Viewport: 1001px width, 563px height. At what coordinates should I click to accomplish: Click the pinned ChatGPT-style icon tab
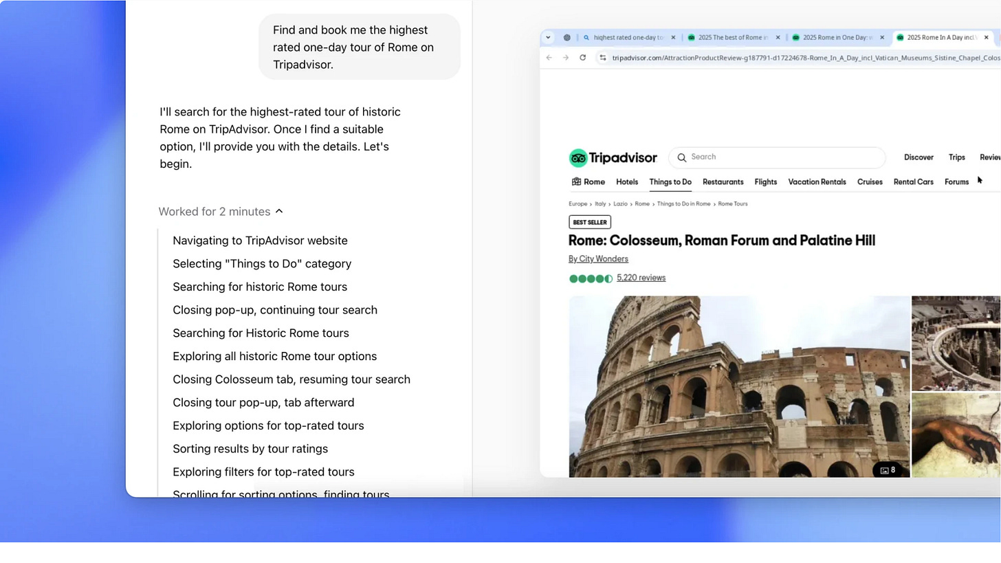pyautogui.click(x=567, y=38)
